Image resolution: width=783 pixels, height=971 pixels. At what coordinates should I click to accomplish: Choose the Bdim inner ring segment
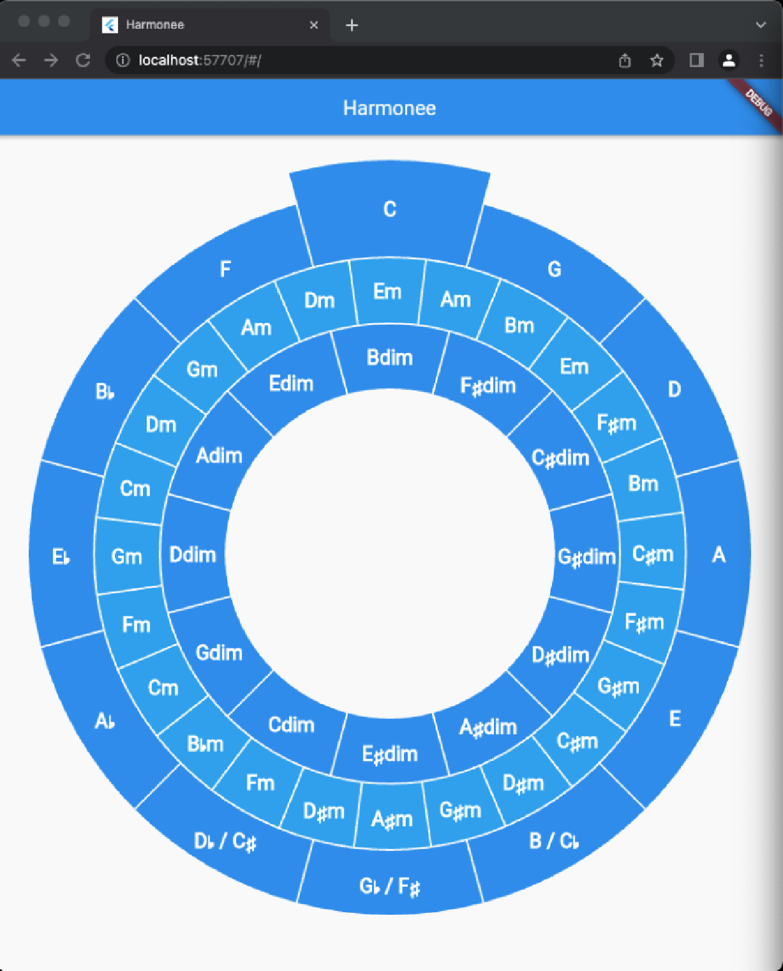390,358
